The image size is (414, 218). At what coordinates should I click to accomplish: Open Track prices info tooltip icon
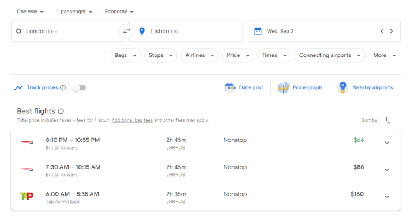coord(63,87)
